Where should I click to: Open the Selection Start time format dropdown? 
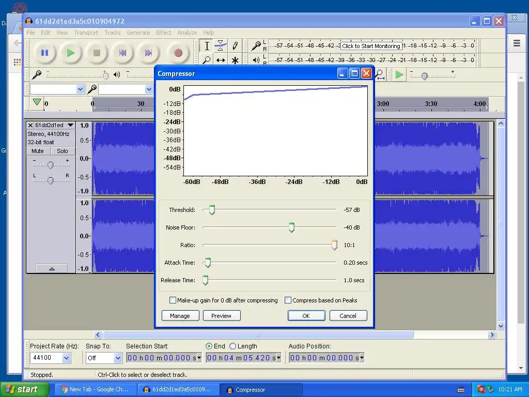[x=199, y=358]
